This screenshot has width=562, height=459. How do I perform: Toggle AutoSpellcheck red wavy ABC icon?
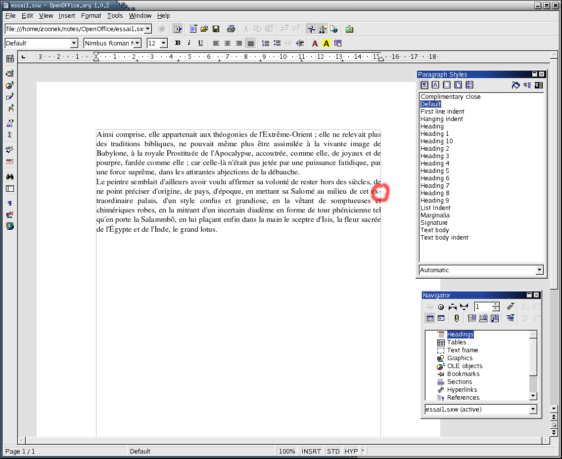(x=10, y=162)
